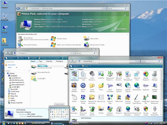
Task: Open Internet Options icon
Action: pyautogui.click(x=128, y=87)
